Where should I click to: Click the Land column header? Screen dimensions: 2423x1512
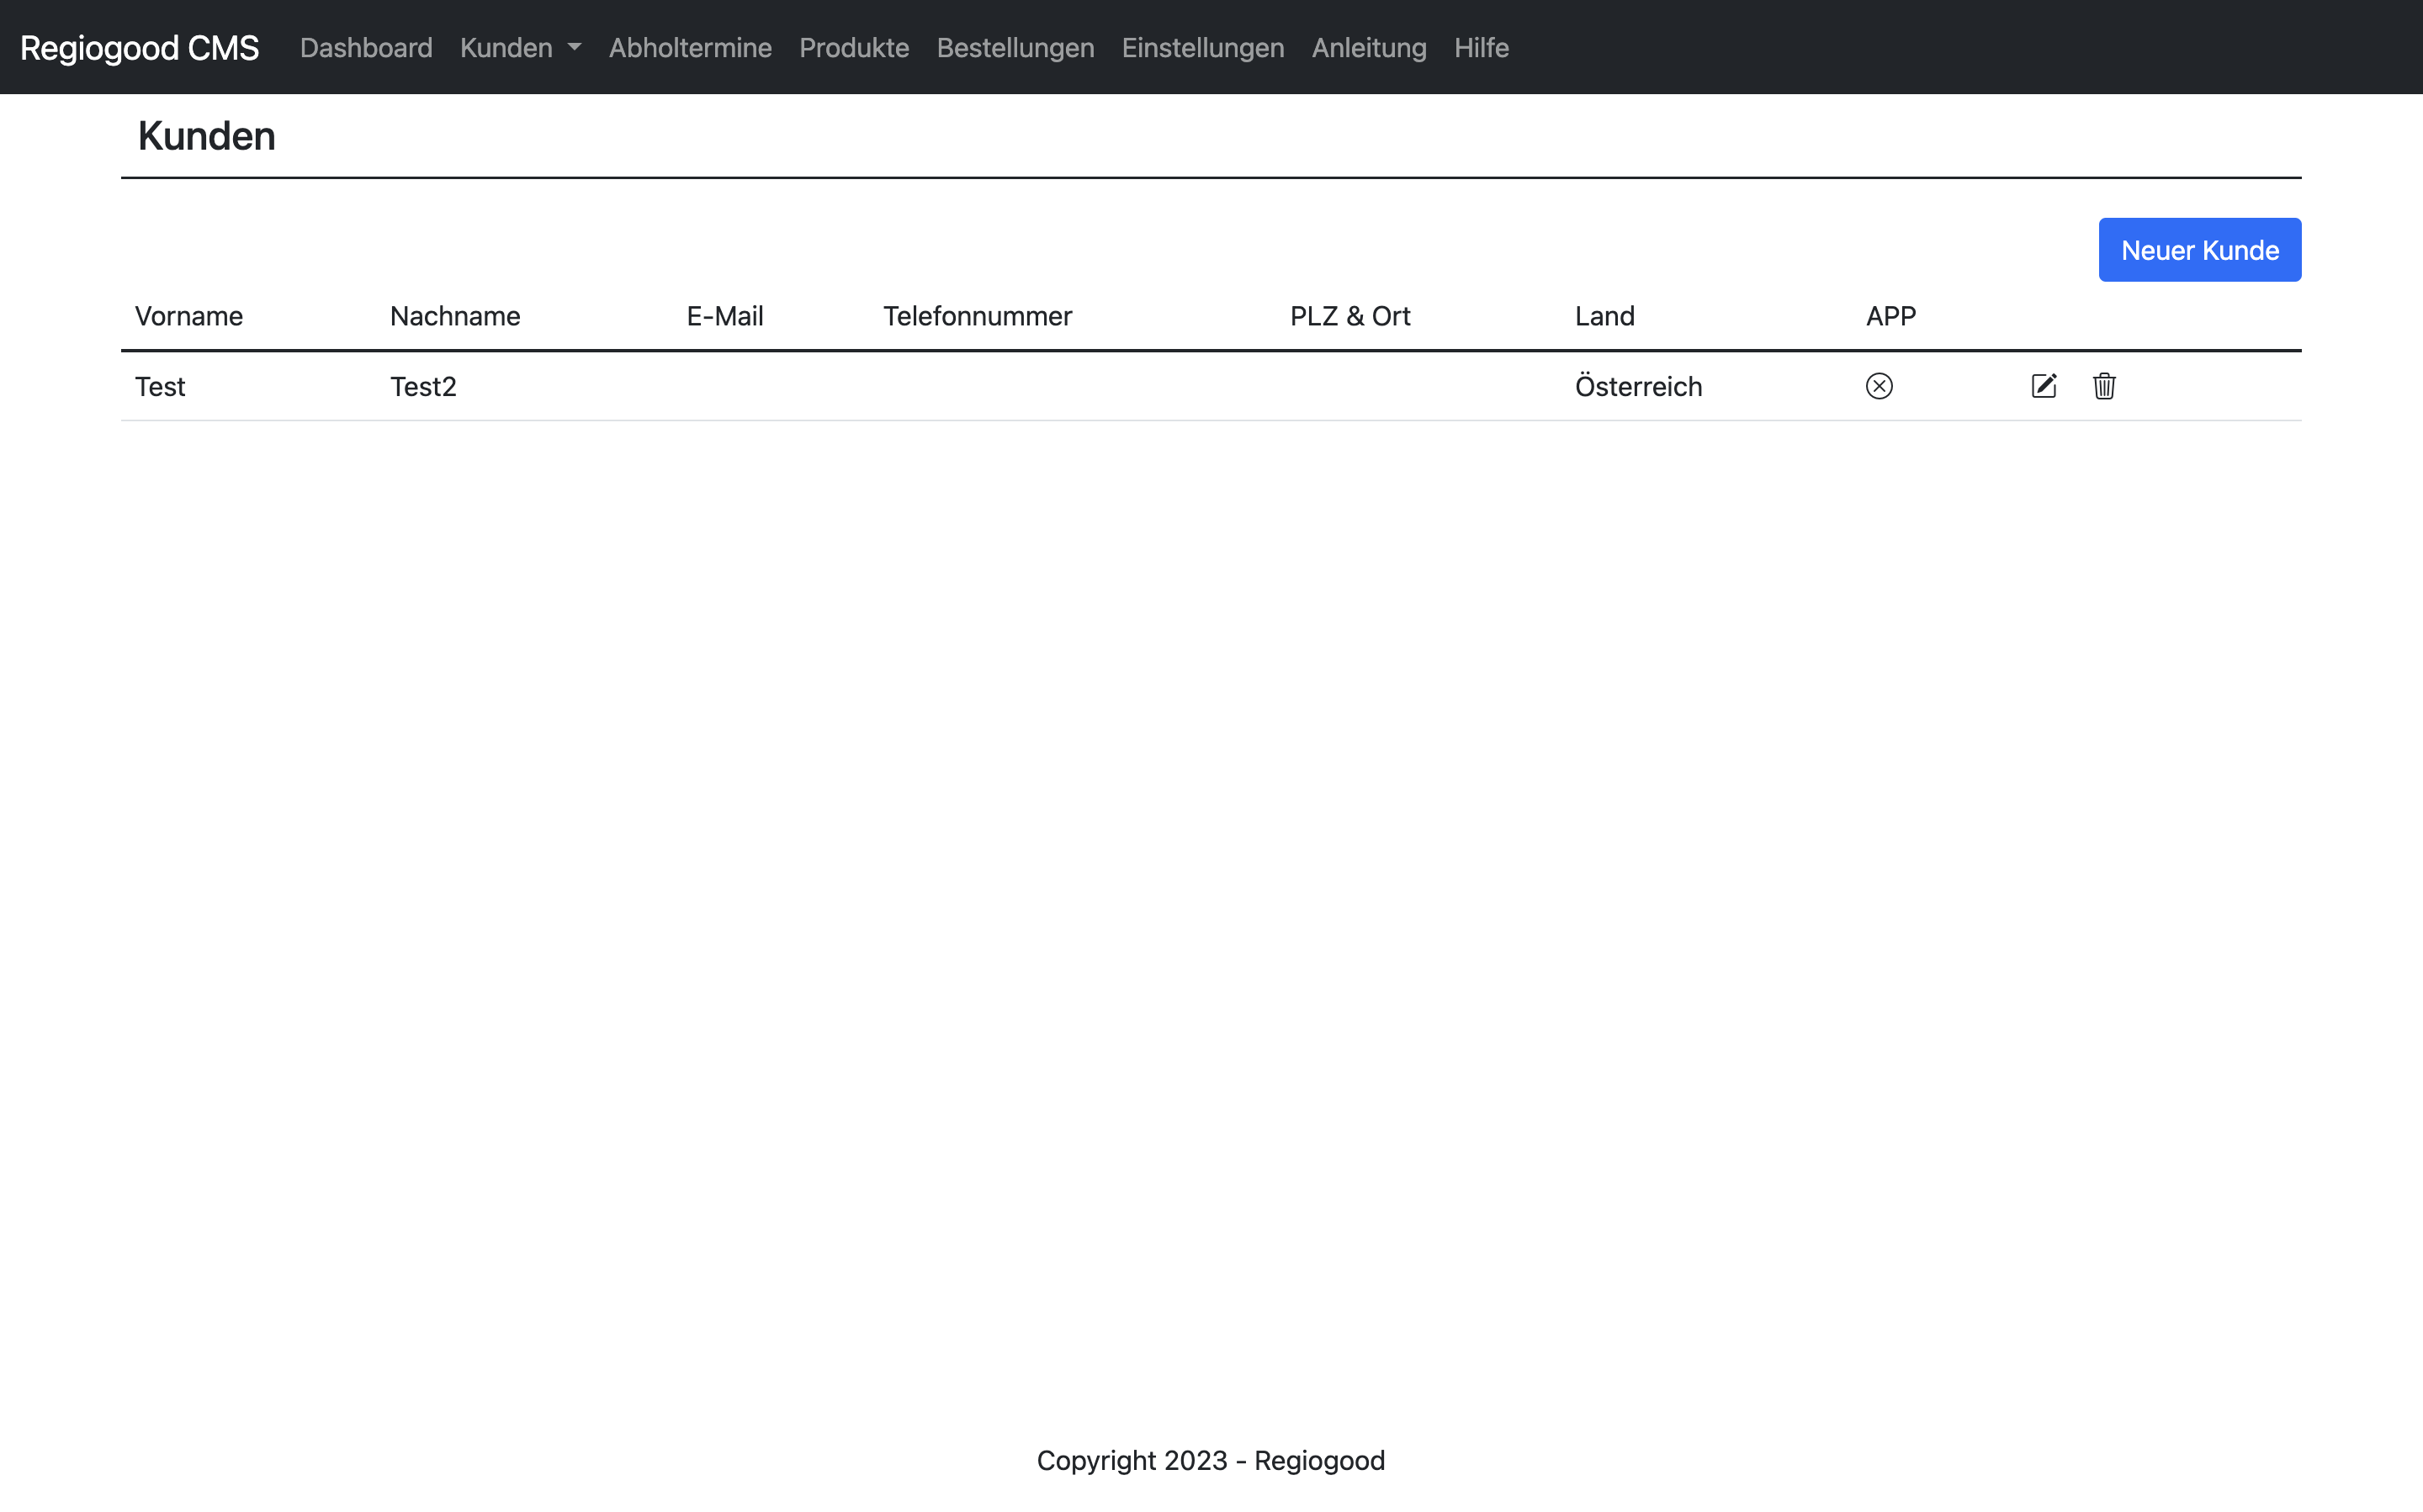1604,316
